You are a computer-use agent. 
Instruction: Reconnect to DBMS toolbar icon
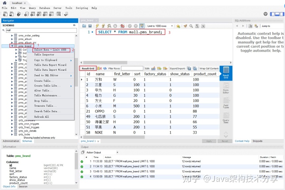pyautogui.click(x=66, y=14)
